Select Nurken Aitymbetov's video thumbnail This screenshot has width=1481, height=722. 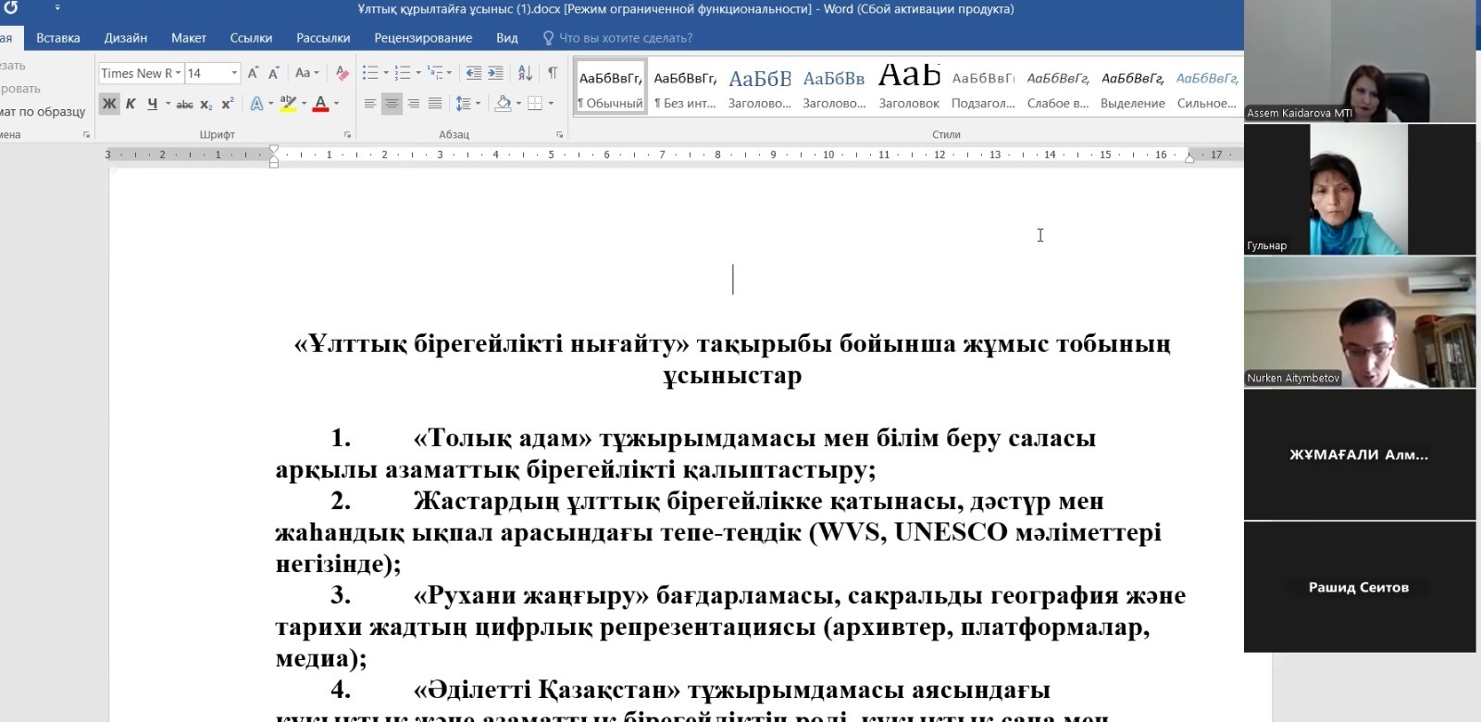click(x=1359, y=322)
